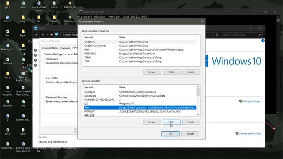
Task: Open the bthakur_cv desktop file
Action: click(x=70, y=19)
